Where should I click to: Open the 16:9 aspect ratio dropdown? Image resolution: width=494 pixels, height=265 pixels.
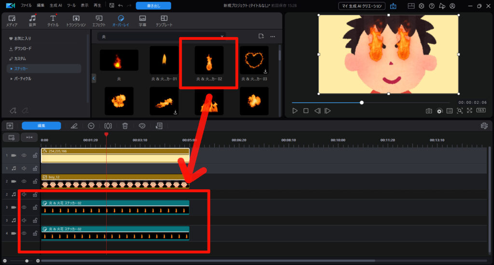(481, 111)
